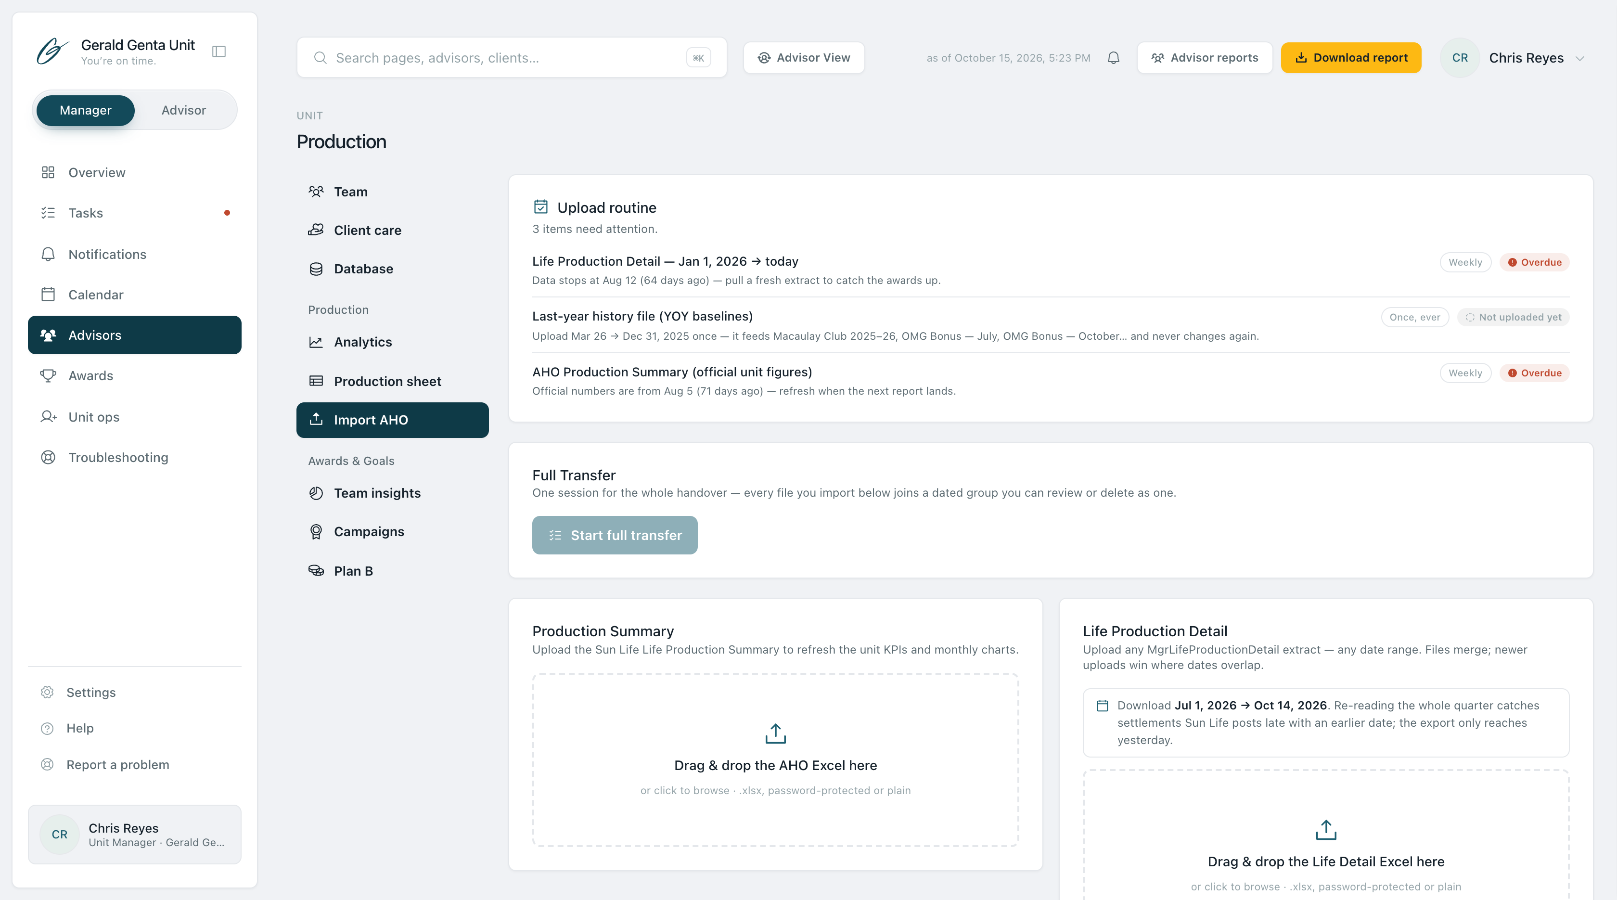Open the Awards section

134,375
